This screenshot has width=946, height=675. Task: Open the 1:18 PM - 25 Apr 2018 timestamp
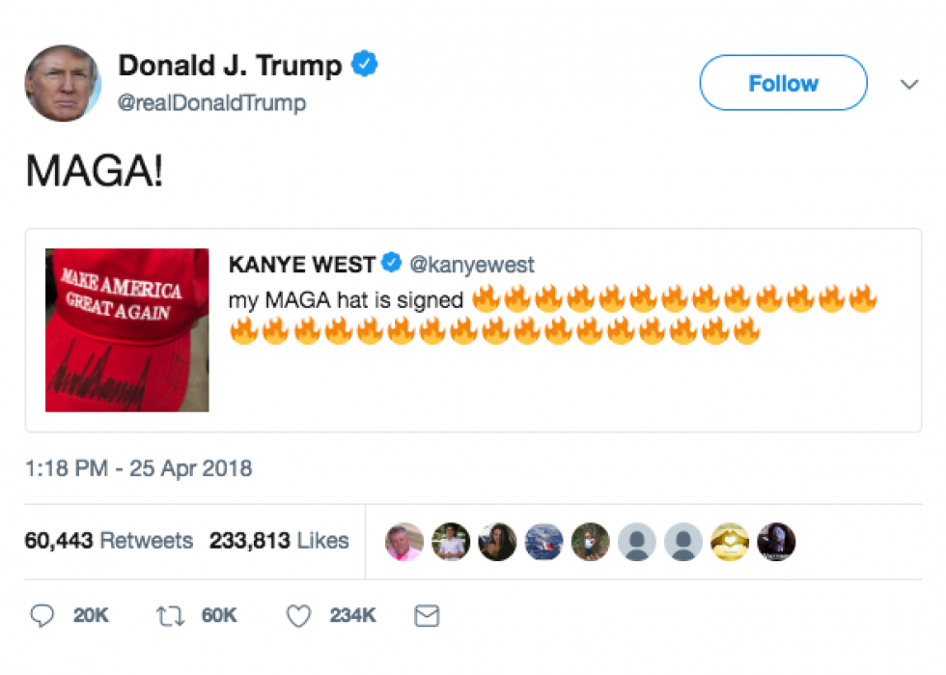tap(138, 468)
